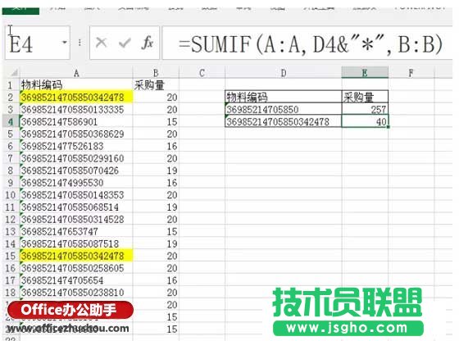
Task: Select row 4 header
Action: (10, 121)
